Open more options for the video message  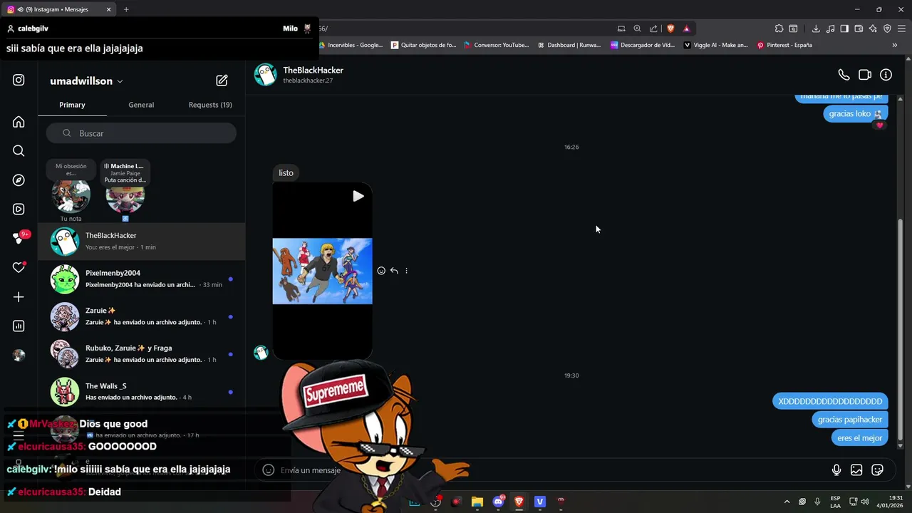click(x=406, y=271)
